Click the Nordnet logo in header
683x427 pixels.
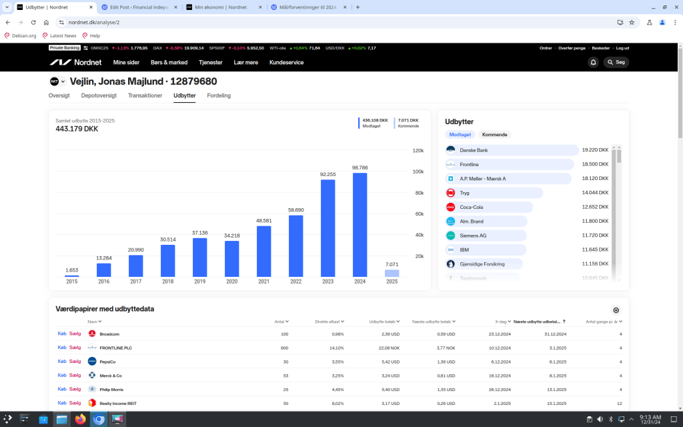76,62
